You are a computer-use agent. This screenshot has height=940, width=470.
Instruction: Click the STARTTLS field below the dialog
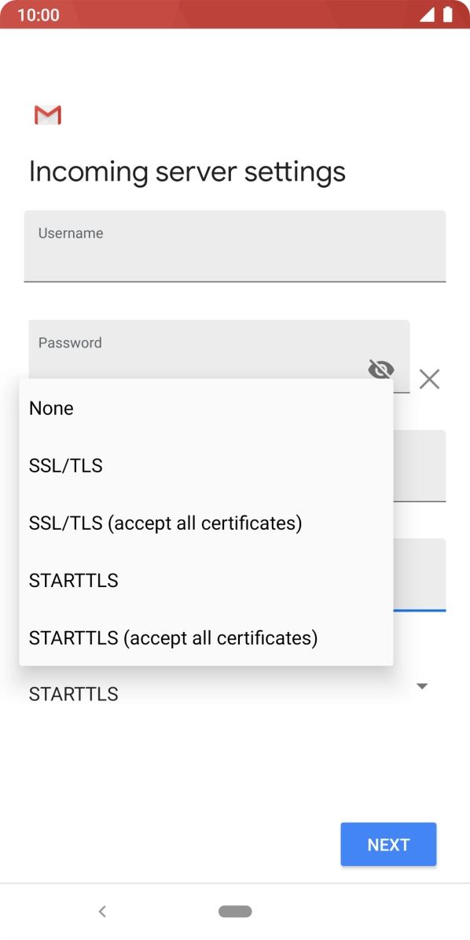coord(73,693)
